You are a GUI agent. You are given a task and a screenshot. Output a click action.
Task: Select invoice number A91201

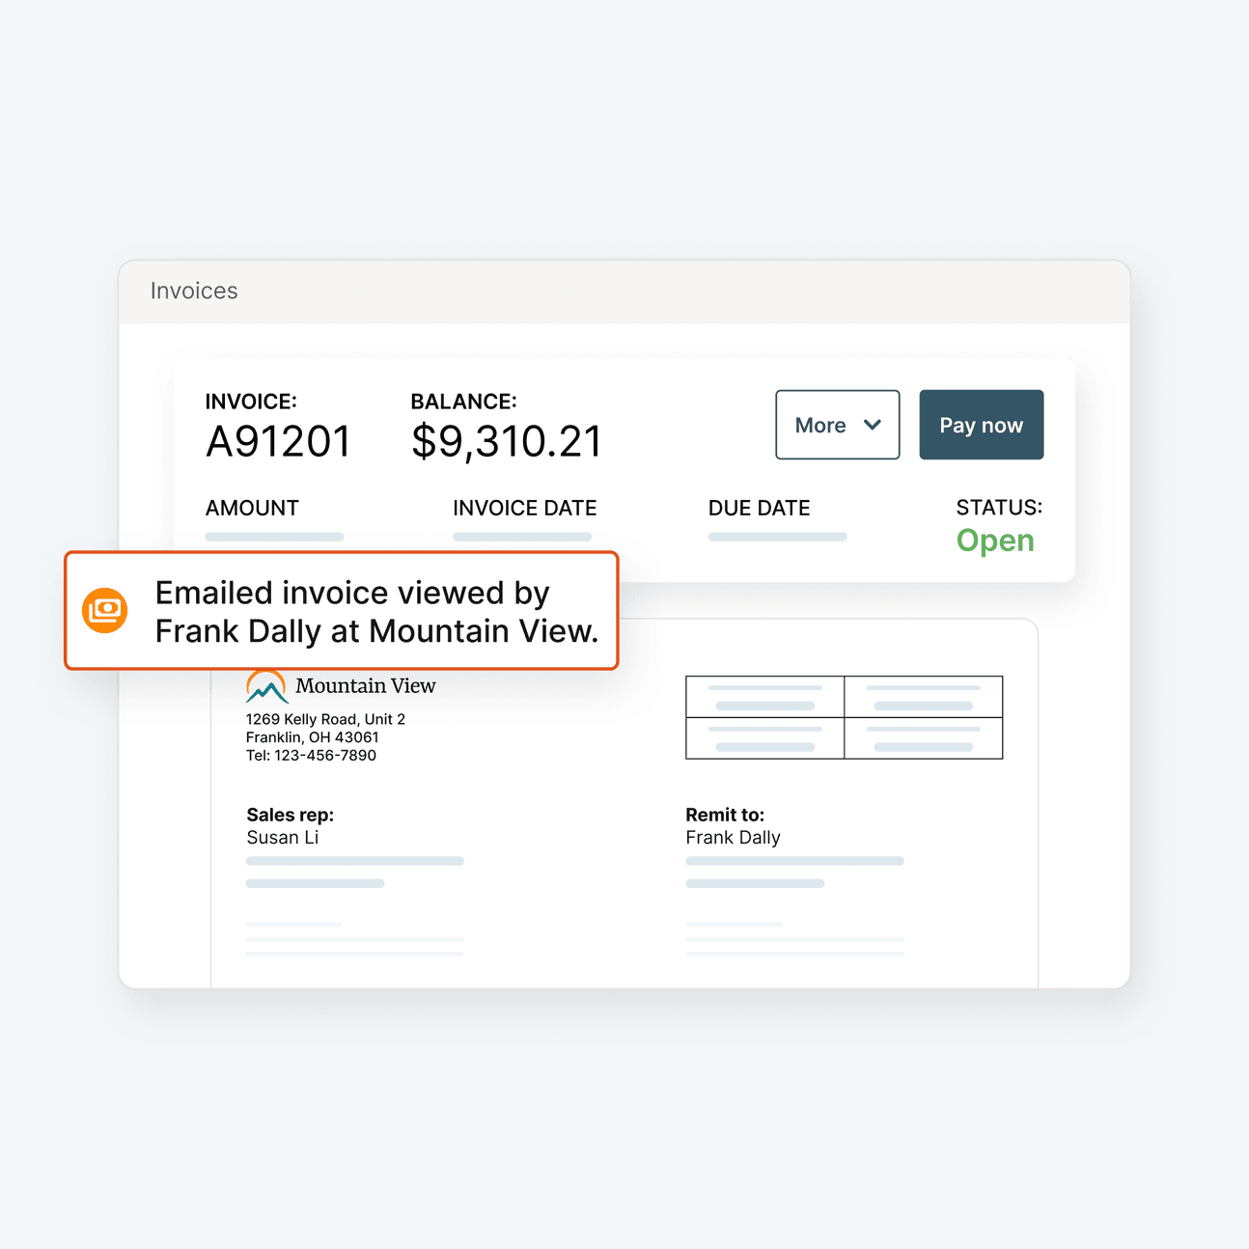point(278,442)
